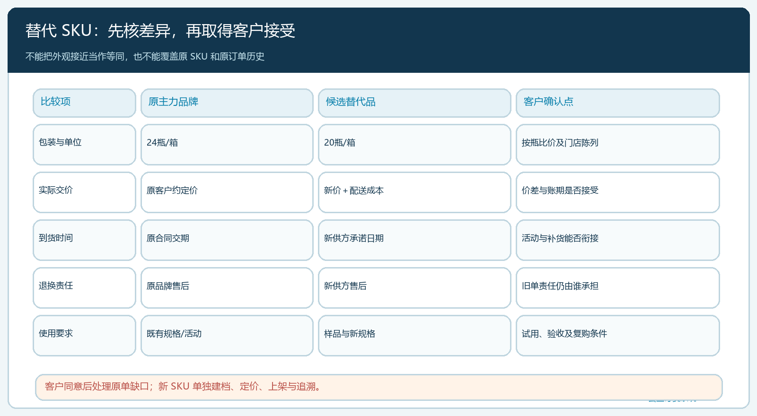Select the "按瓶比价及门店陈列" cell
The height and width of the screenshot is (416, 757).
[x=618, y=145]
